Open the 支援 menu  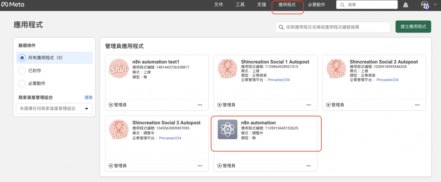tap(261, 5)
